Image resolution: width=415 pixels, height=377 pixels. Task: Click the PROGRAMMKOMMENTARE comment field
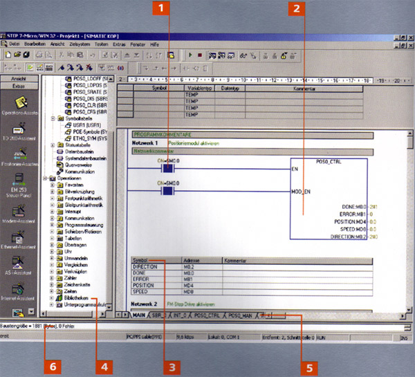(252, 135)
